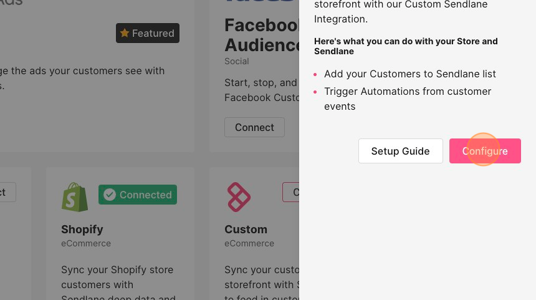Click the Custom integration pink logo icon
This screenshot has width=536, height=300.
[239, 197]
